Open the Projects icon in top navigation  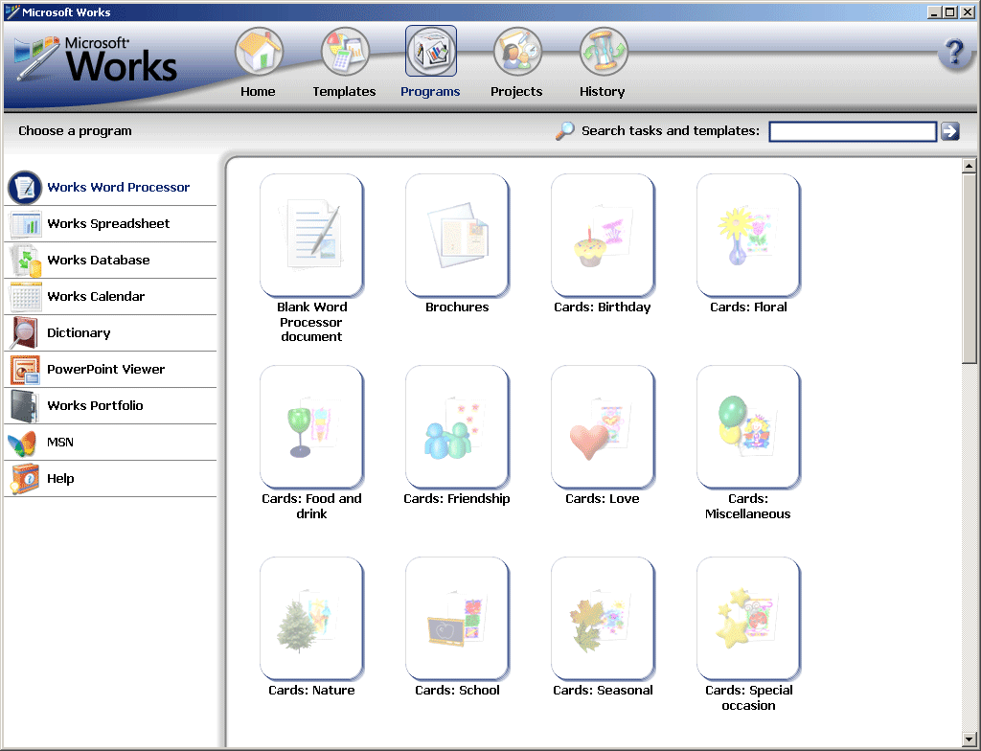coord(517,52)
